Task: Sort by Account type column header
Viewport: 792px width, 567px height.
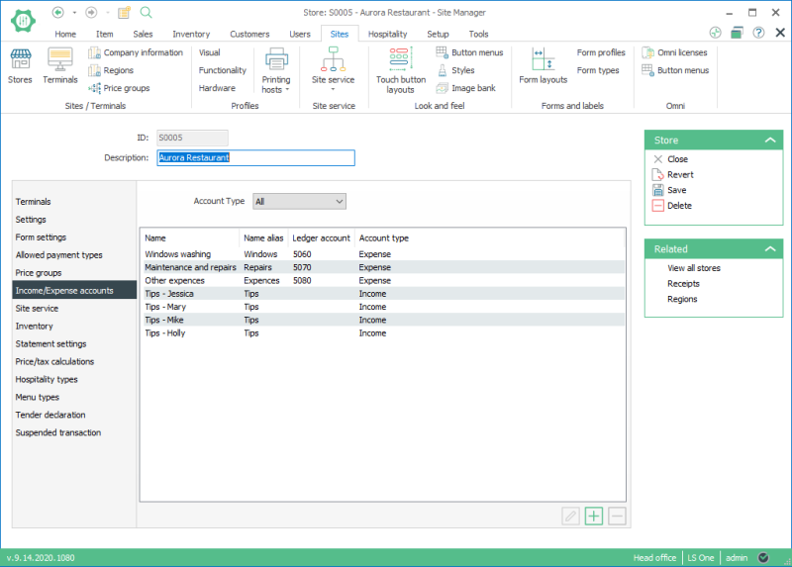Action: point(384,237)
